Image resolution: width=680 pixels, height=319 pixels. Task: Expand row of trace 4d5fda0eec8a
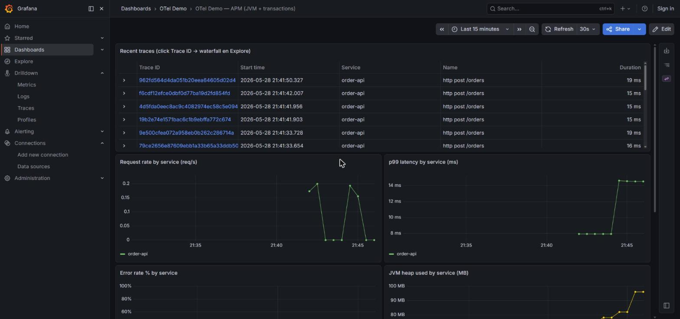(124, 107)
